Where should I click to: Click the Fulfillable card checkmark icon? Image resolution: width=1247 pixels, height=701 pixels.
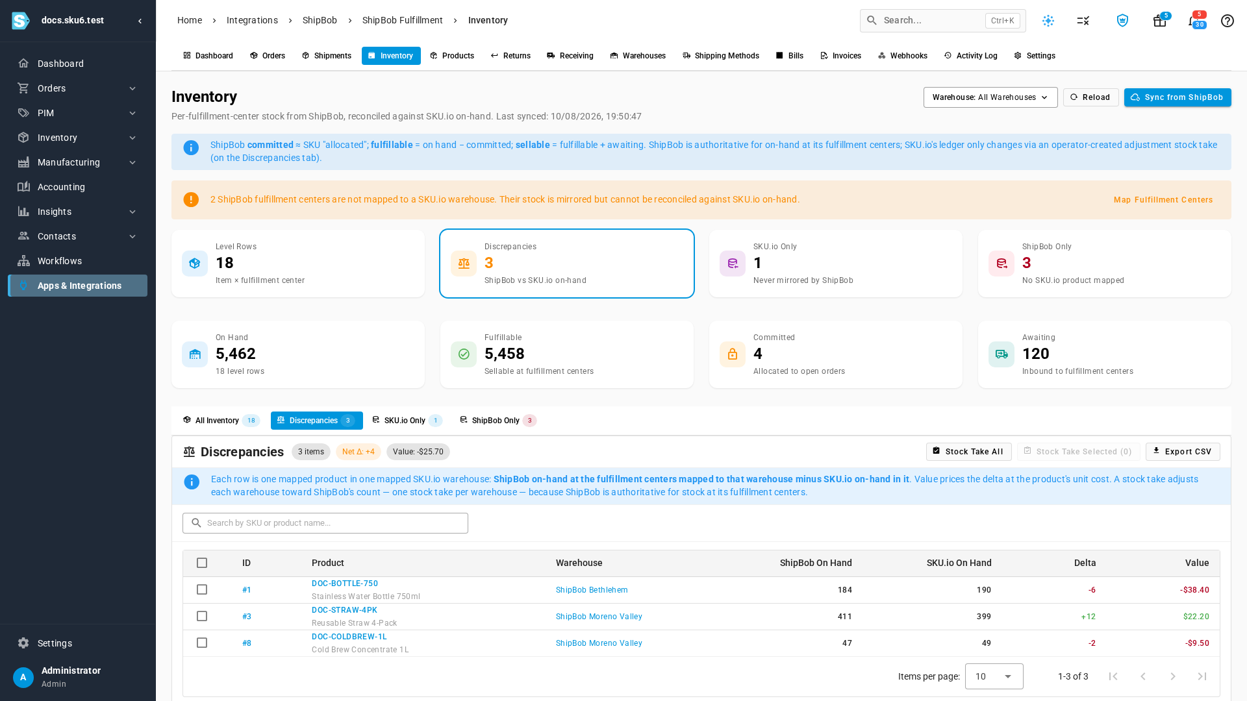click(x=464, y=354)
